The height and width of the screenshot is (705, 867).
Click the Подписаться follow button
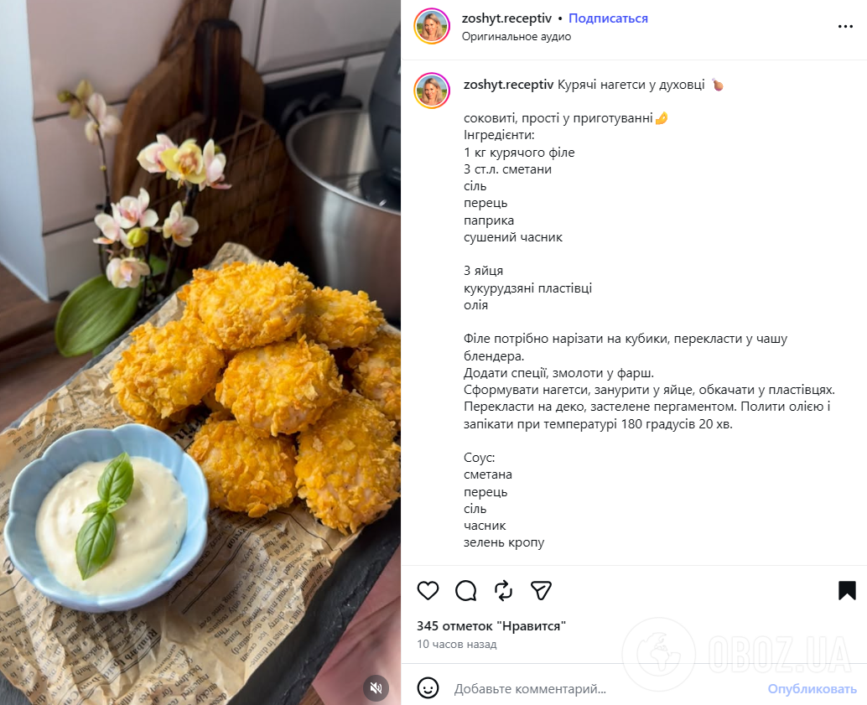tap(608, 18)
